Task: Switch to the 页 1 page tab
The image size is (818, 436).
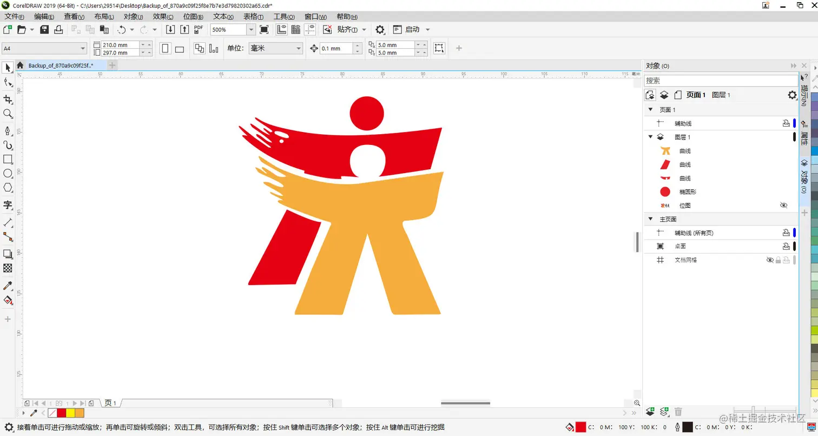Action: click(x=111, y=403)
